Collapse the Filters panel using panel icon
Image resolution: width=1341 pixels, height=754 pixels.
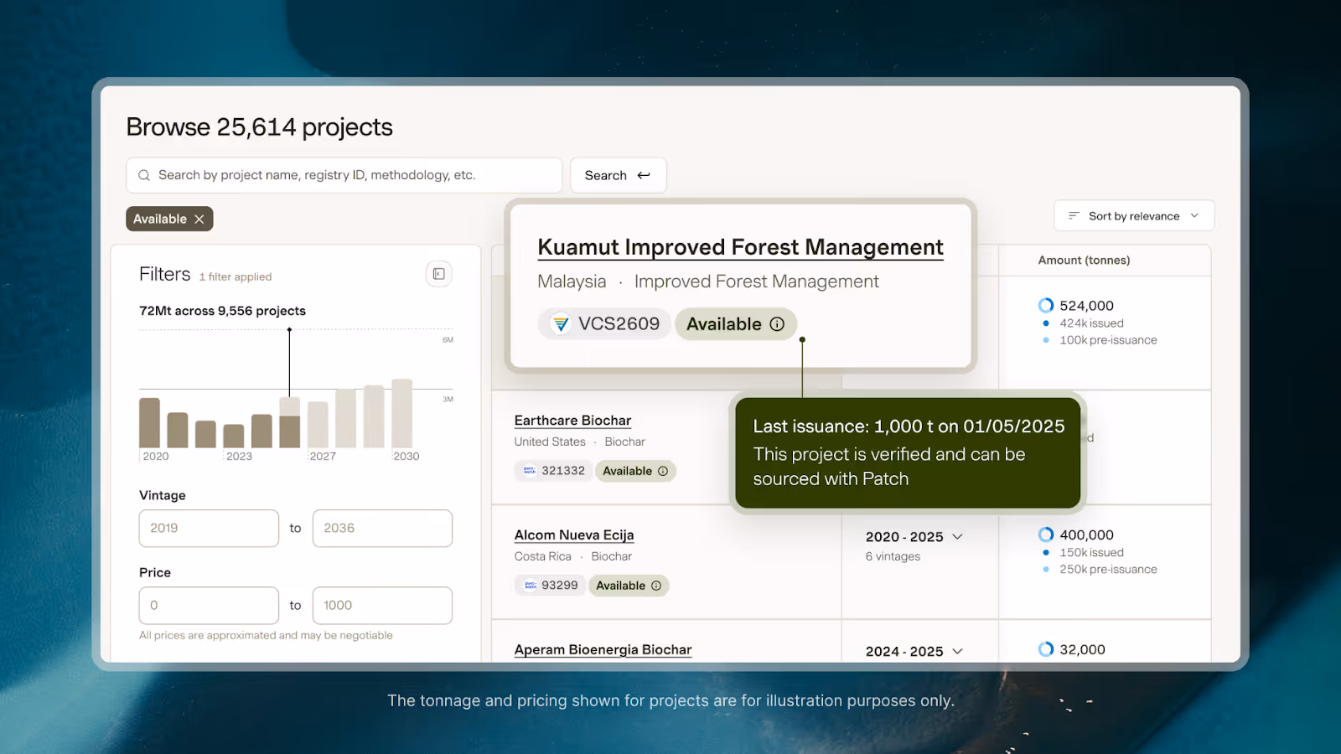point(438,274)
